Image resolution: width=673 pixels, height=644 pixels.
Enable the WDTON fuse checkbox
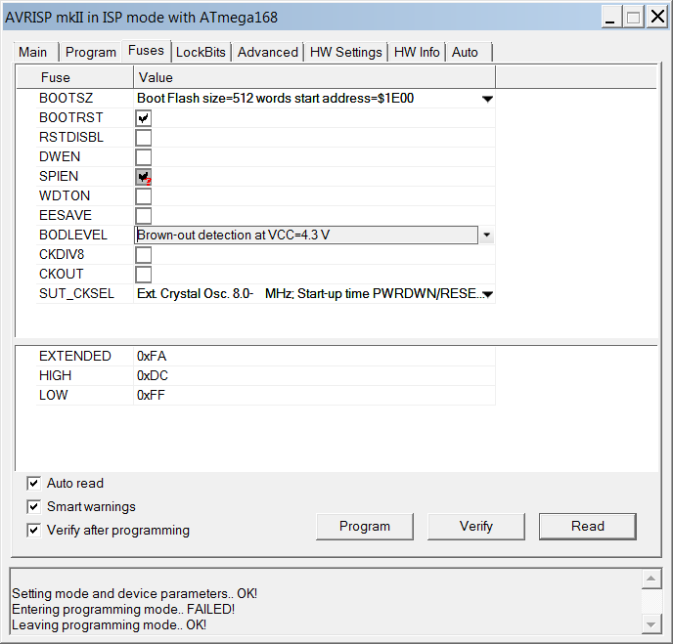pyautogui.click(x=144, y=196)
